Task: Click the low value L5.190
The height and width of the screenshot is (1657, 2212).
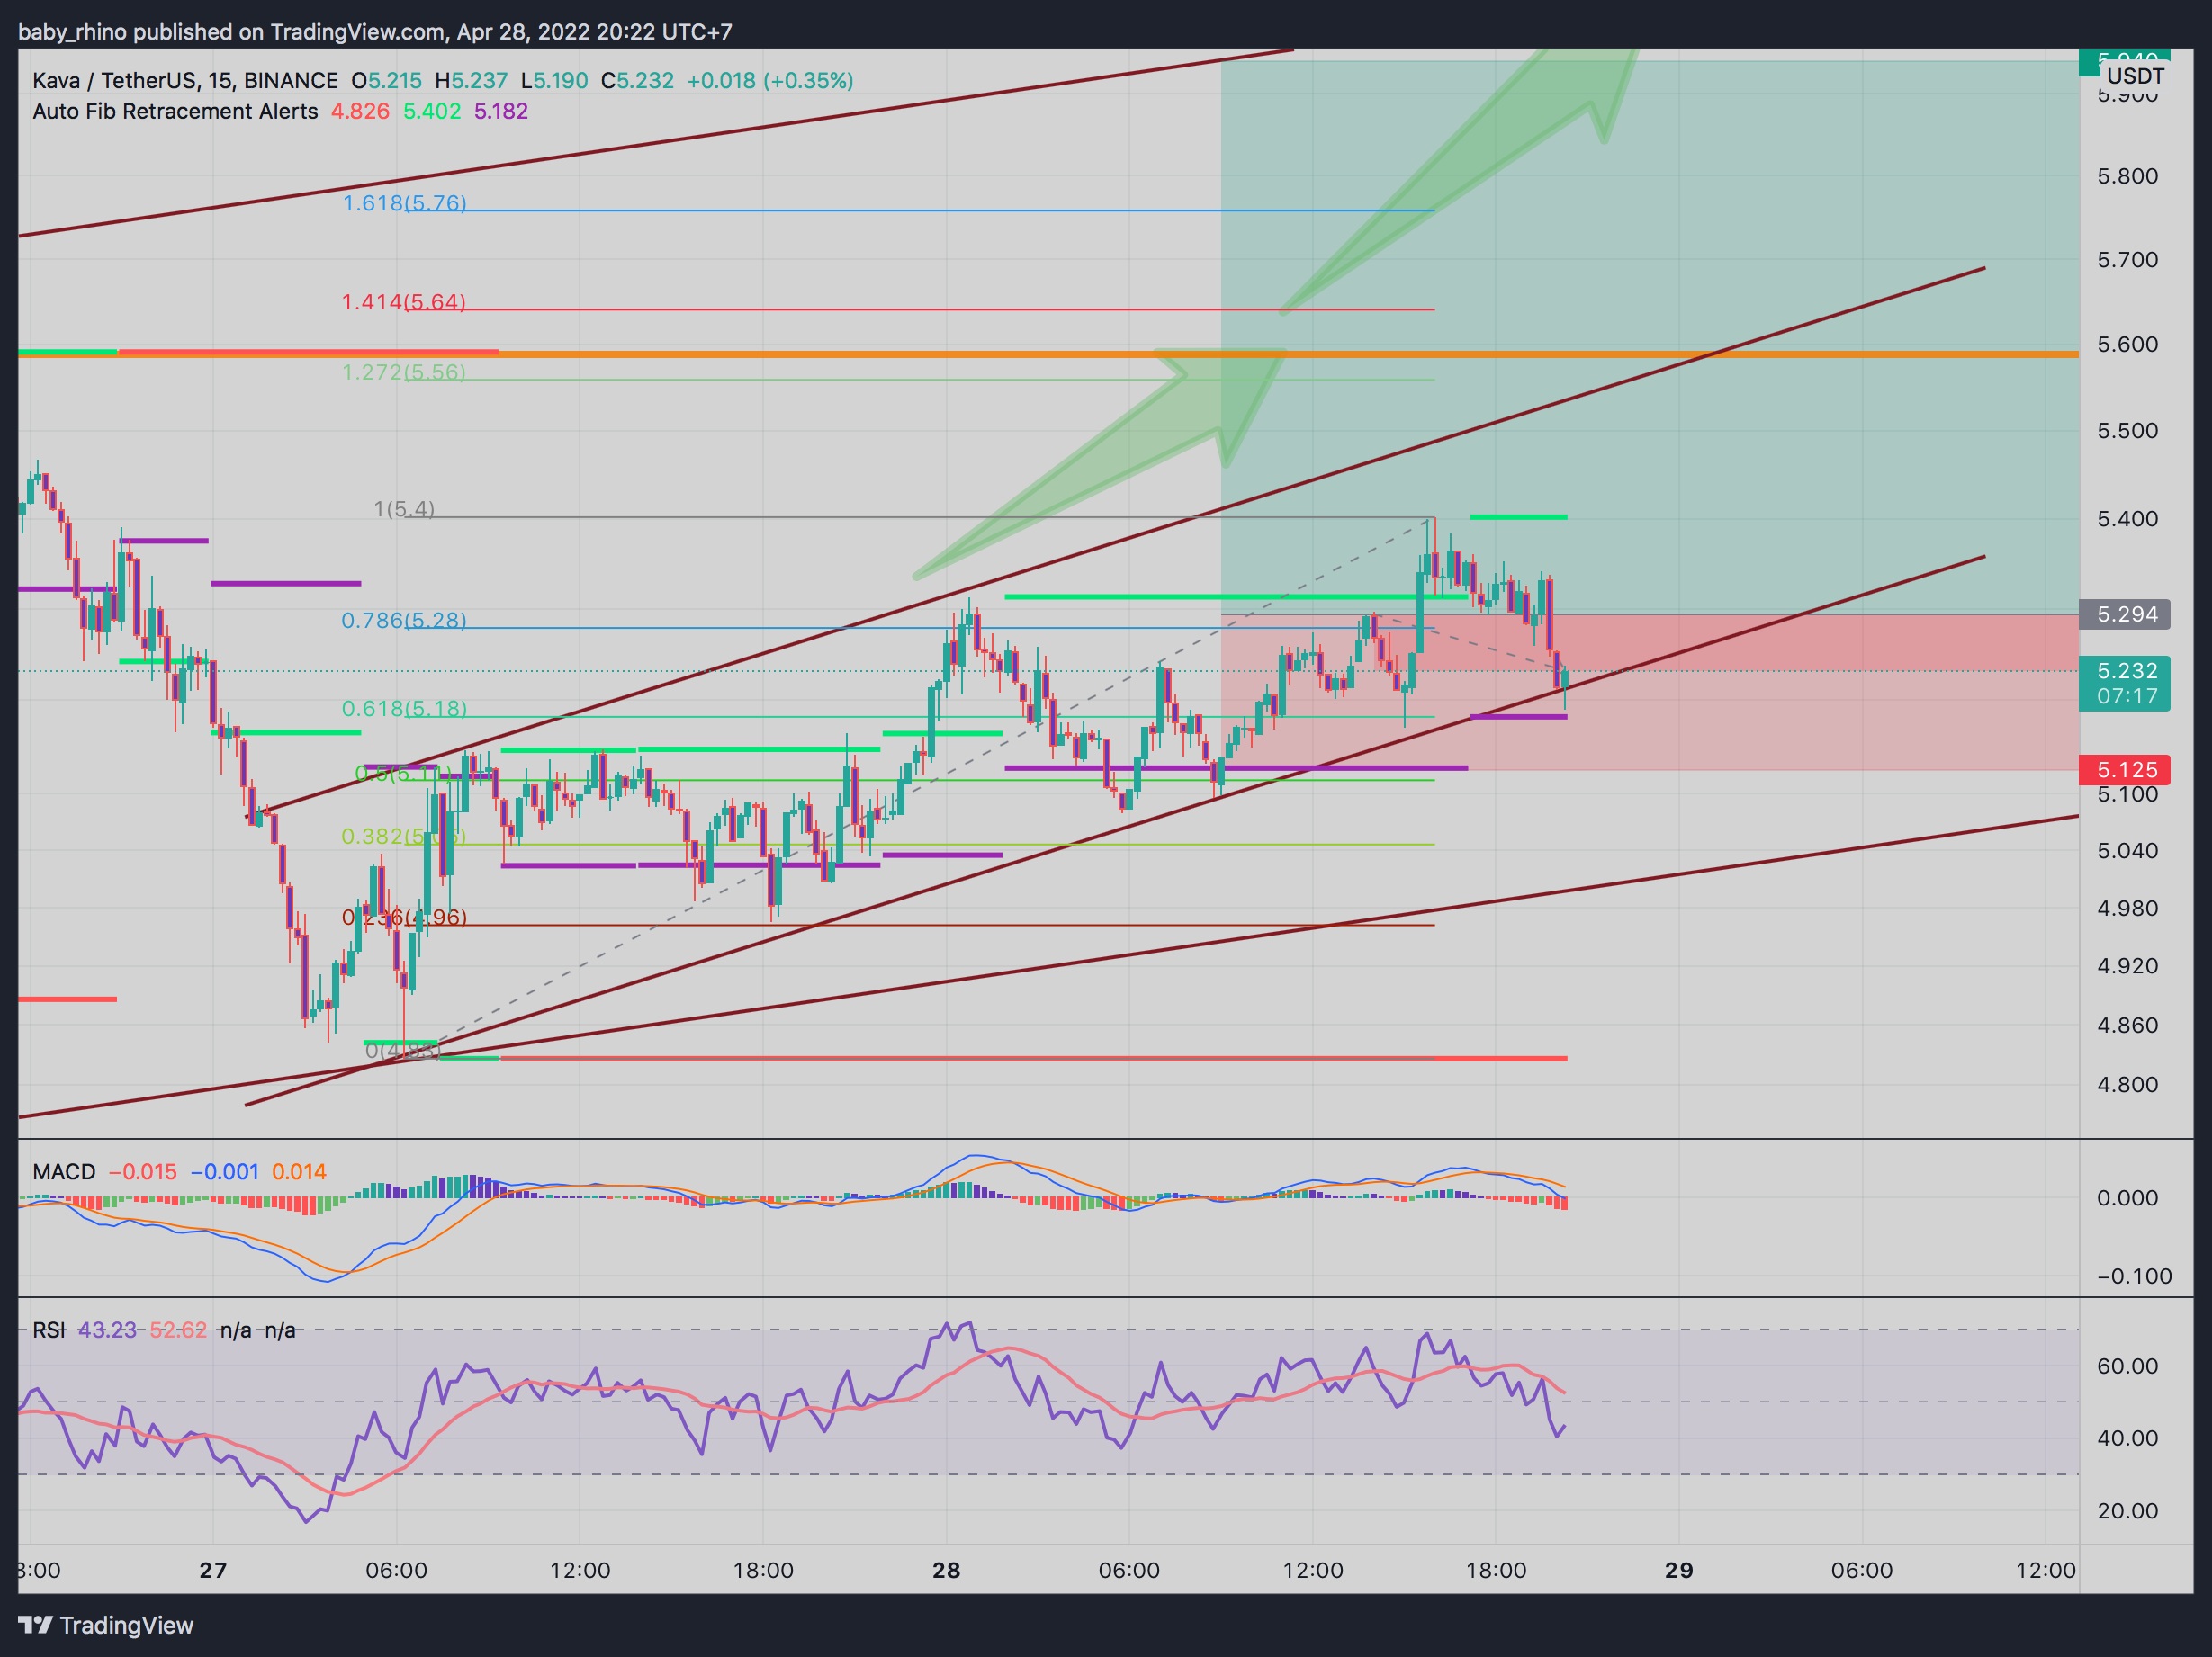Action: point(554,80)
